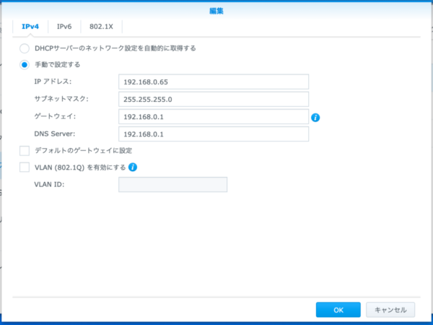Click the VLAN ID input field
Viewport: 433px width, 325px height.
[x=173, y=185]
